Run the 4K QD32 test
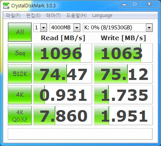 tap(20, 115)
